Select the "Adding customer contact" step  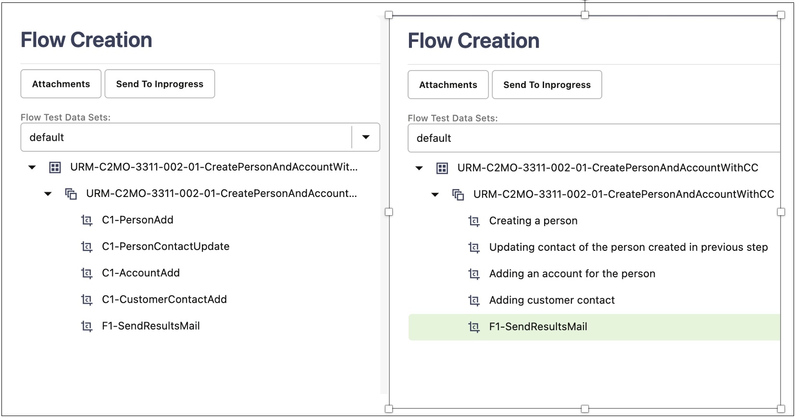point(552,300)
